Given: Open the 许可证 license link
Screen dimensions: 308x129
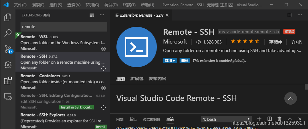Looking at the screenshot, I should (297, 42).
